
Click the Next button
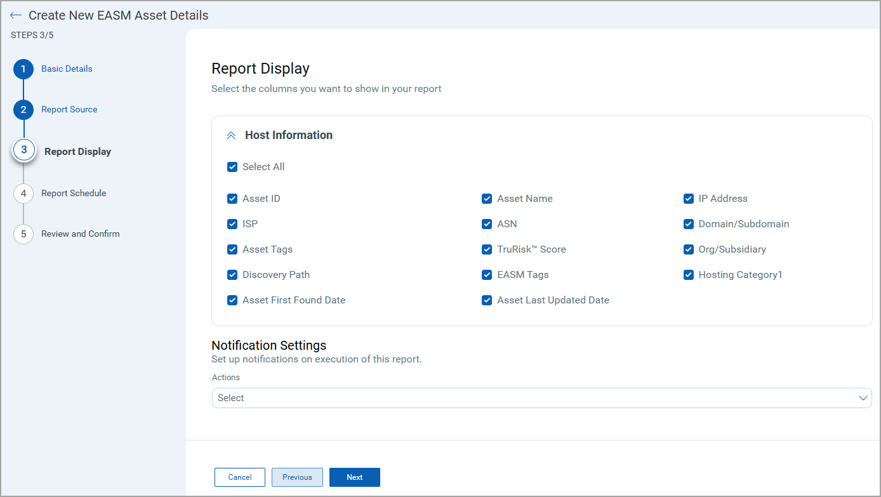tap(354, 477)
